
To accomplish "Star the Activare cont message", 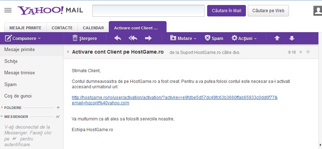I will coord(308,52).
